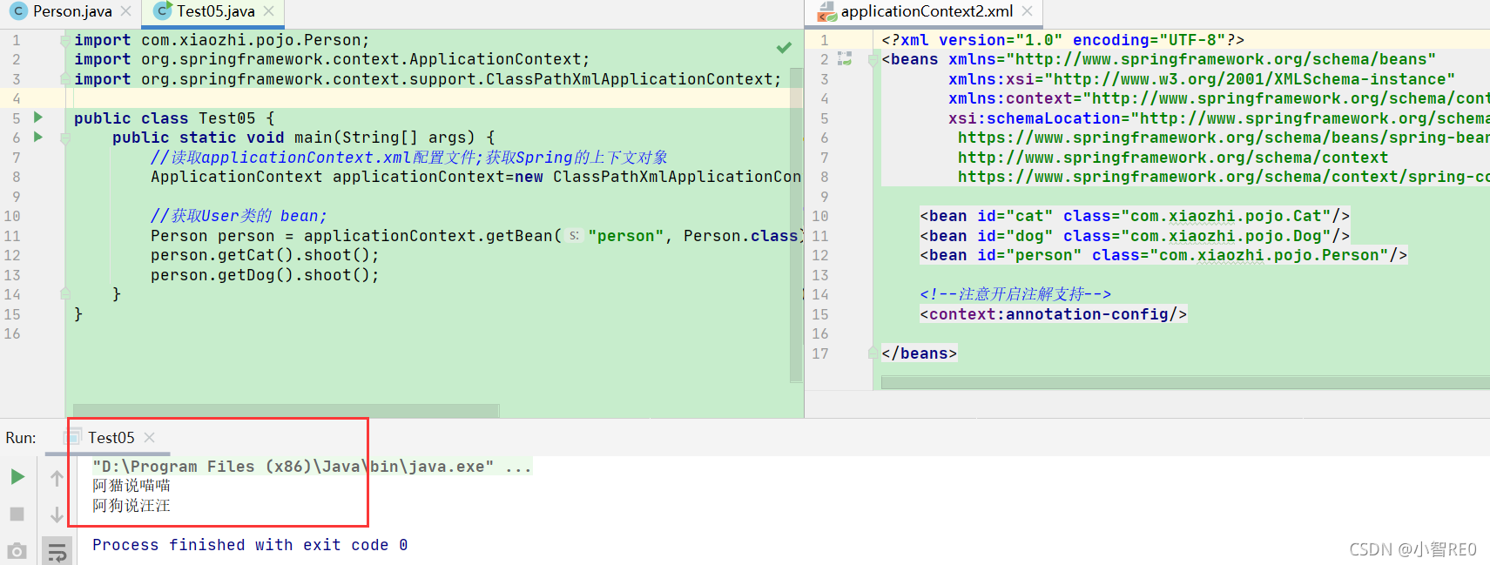This screenshot has height=565, width=1490.
Task: Click the fold end marker at line 14
Action: coord(65,294)
